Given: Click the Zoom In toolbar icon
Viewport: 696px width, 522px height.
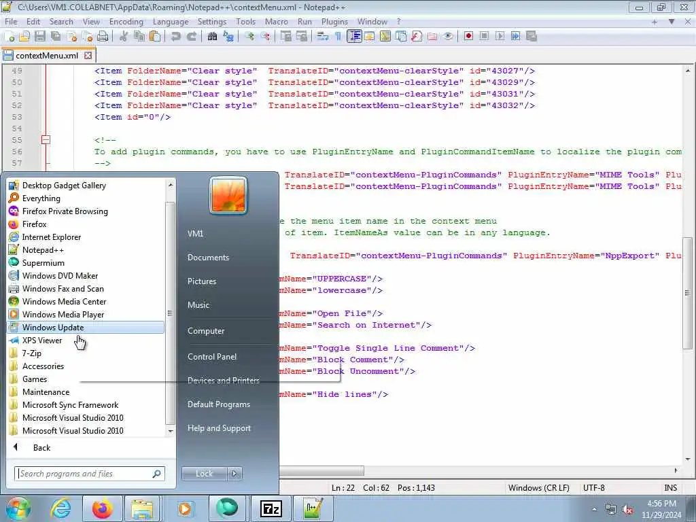Looking at the screenshot, I should pyautogui.click(x=249, y=37).
